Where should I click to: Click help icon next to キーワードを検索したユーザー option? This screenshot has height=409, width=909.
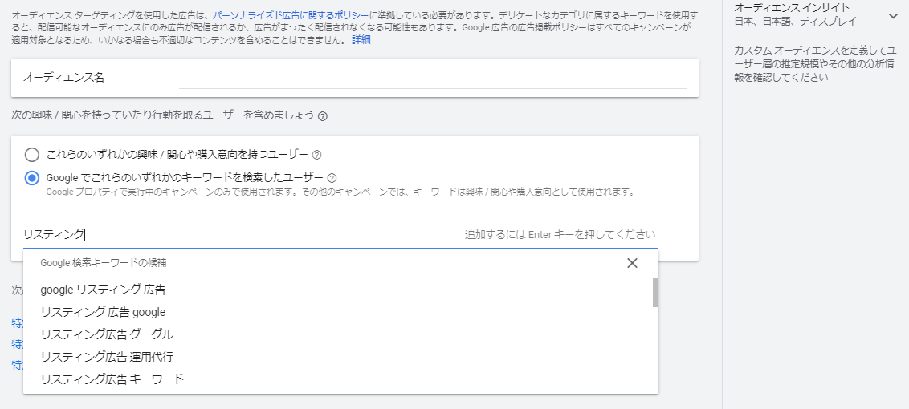point(332,178)
